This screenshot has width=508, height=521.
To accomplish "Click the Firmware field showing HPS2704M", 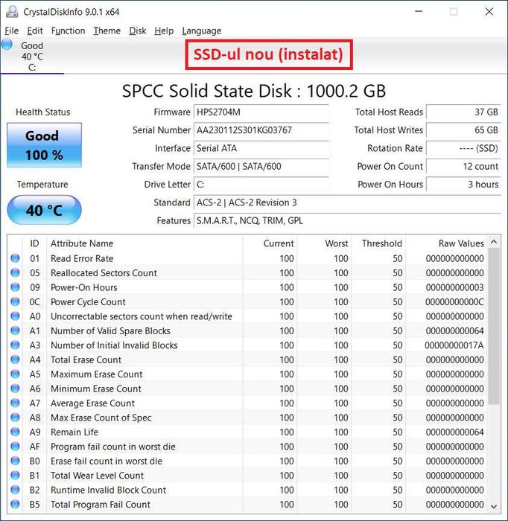I will (x=261, y=112).
